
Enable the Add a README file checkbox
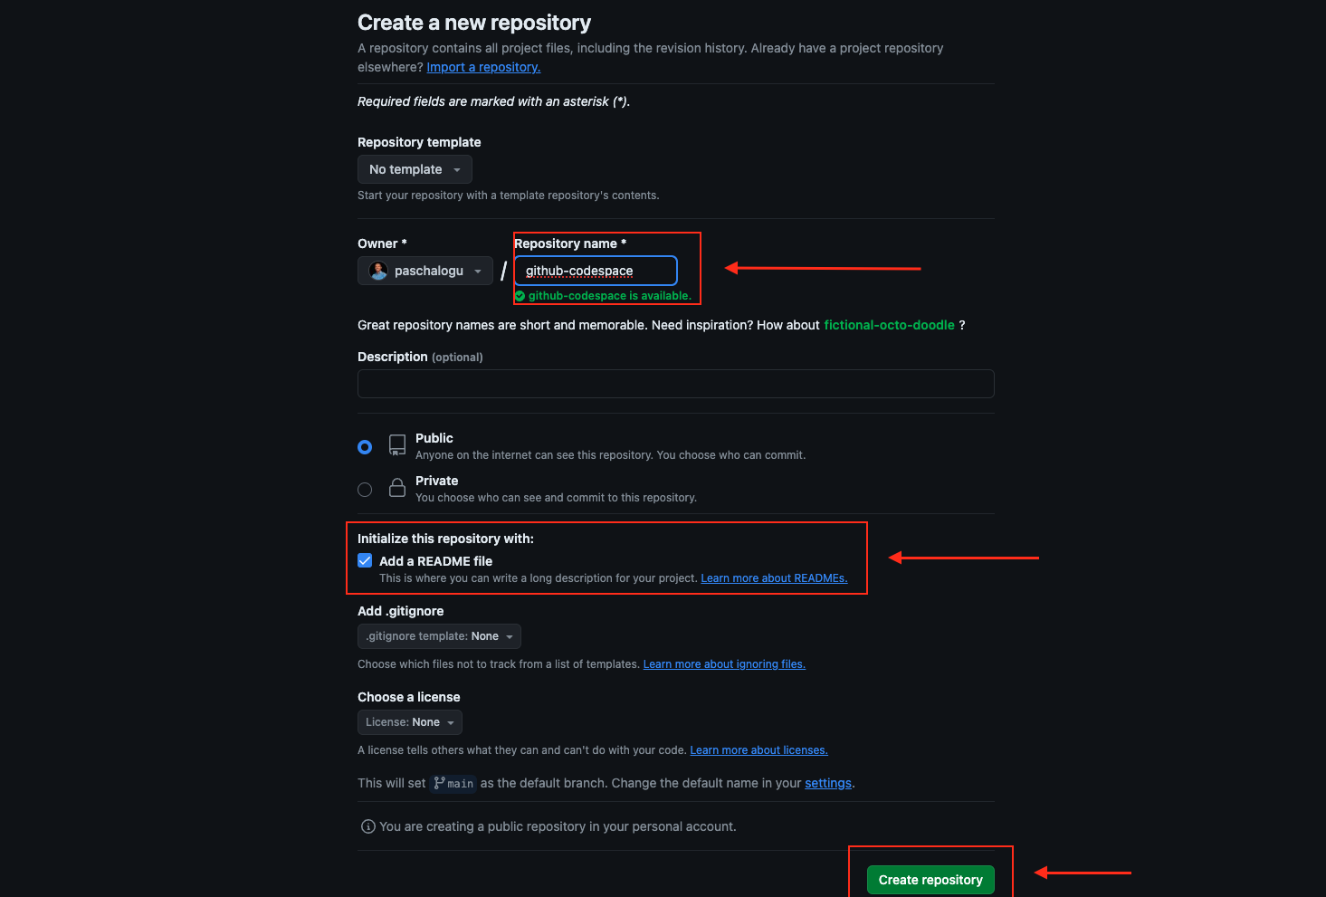(364, 560)
